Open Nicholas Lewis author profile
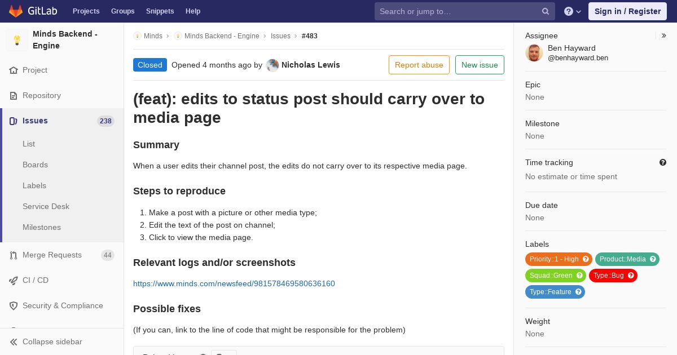This screenshot has width=677, height=355. 311,65
